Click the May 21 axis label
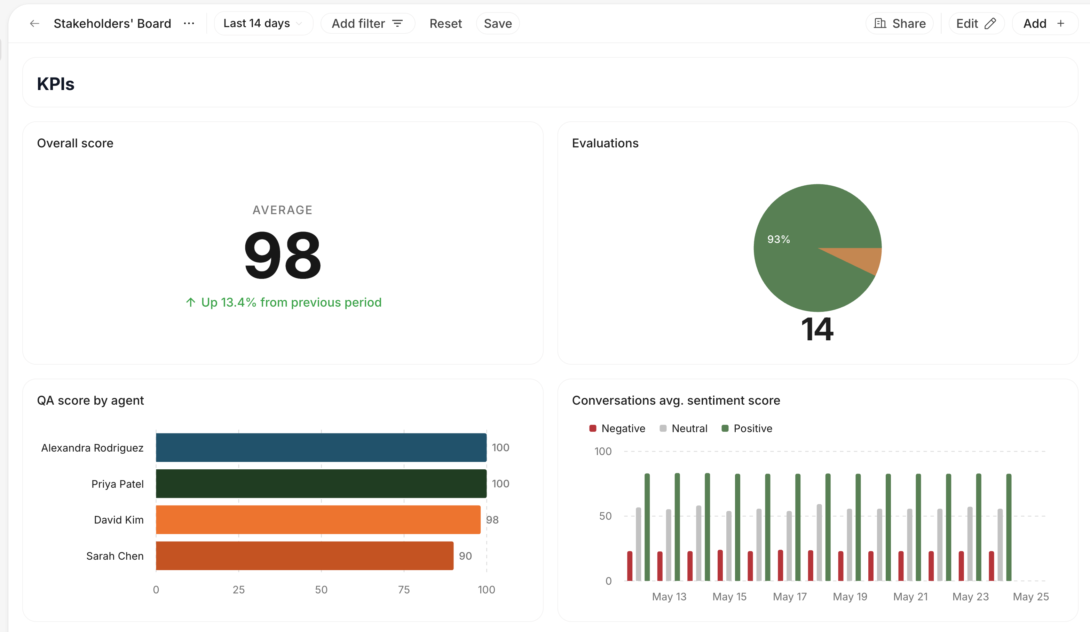 pyautogui.click(x=910, y=597)
